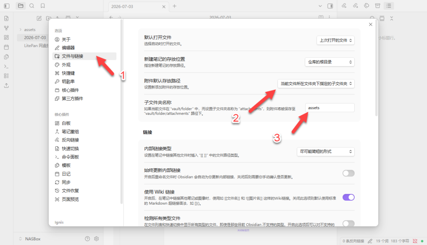This screenshot has height=245, width=427.
Task: Click the sync error icon in status bar
Action: (415, 241)
